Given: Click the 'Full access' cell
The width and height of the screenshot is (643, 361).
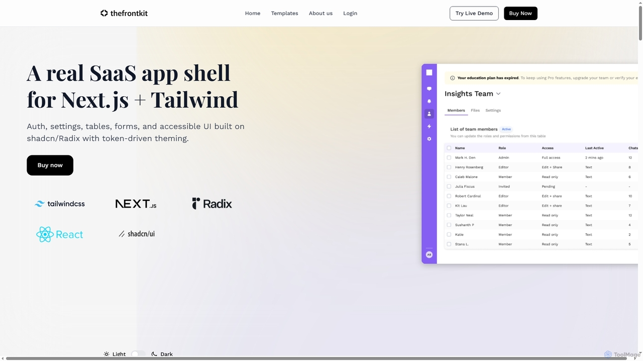Looking at the screenshot, I should pyautogui.click(x=551, y=157).
